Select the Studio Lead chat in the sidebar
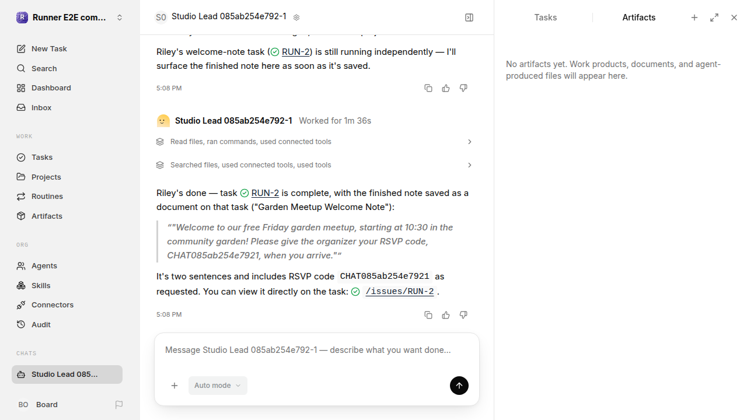Image resolution: width=747 pixels, height=420 pixels. (67, 374)
